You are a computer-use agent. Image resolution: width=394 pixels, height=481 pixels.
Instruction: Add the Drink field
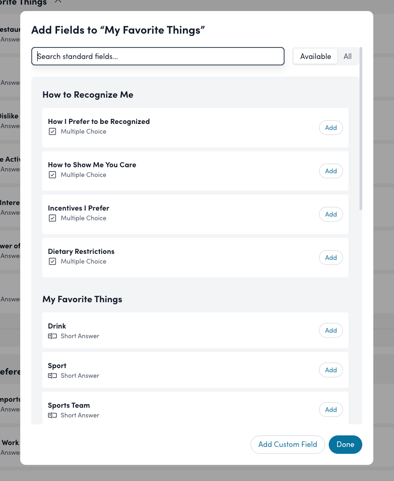tap(331, 331)
